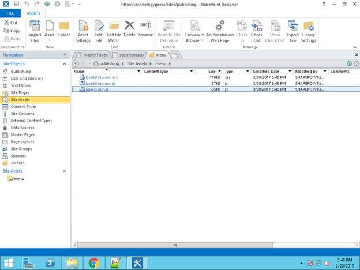Select the menu folder tab
The width and height of the screenshot is (360, 270).
[157, 55]
